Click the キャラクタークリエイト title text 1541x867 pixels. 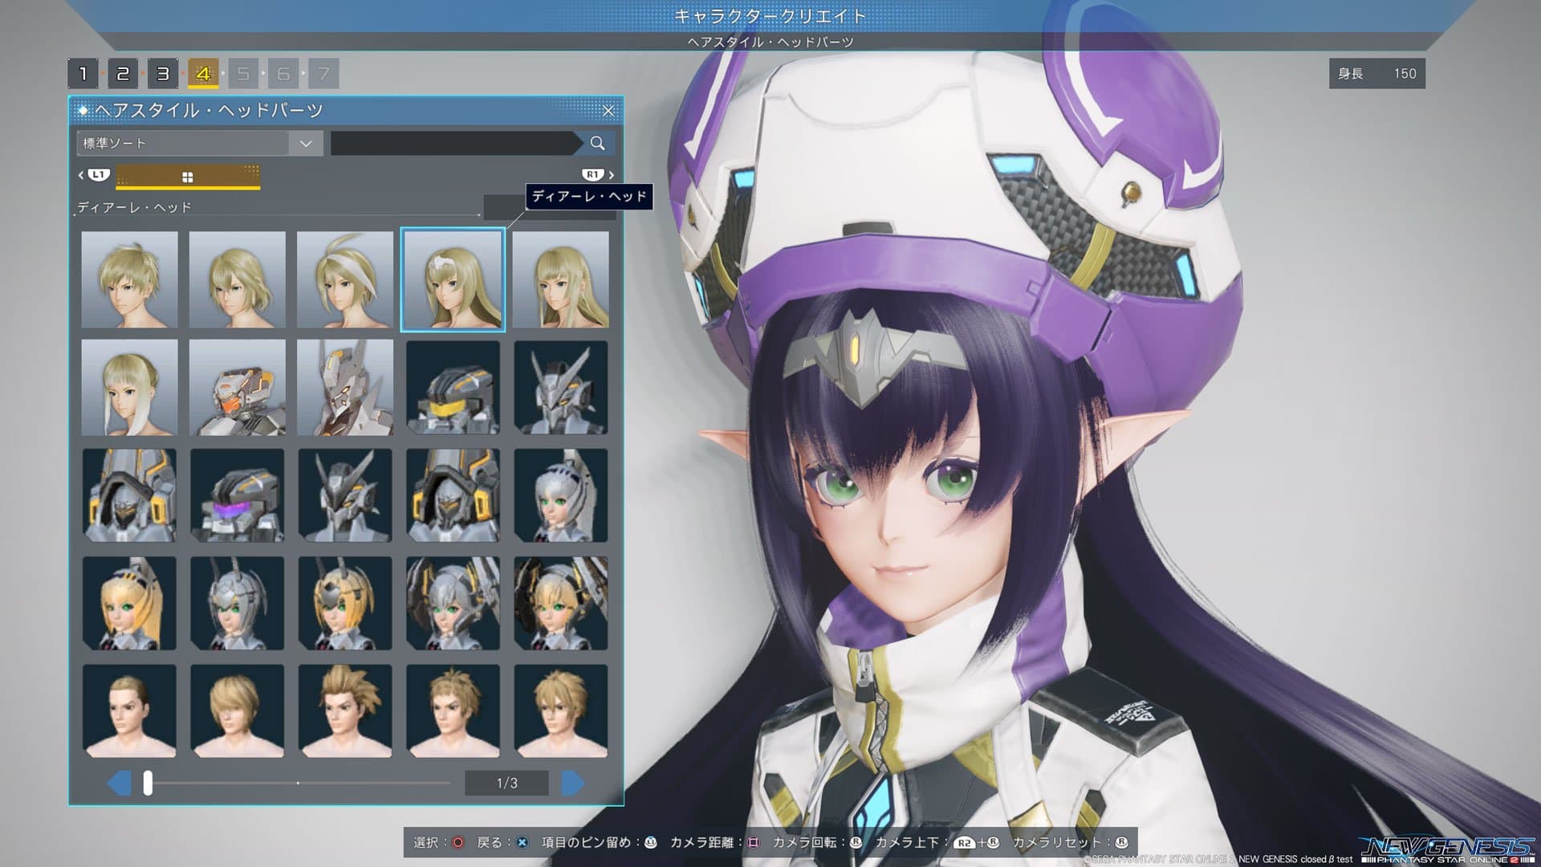click(x=770, y=16)
